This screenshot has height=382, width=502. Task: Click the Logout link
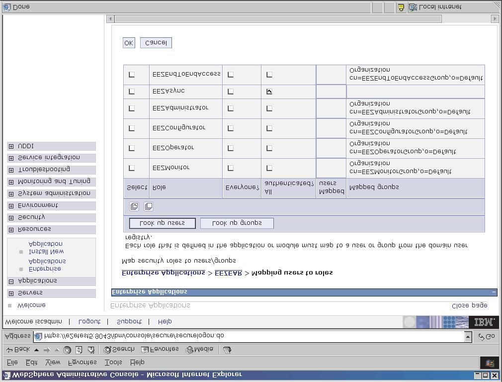(89, 321)
